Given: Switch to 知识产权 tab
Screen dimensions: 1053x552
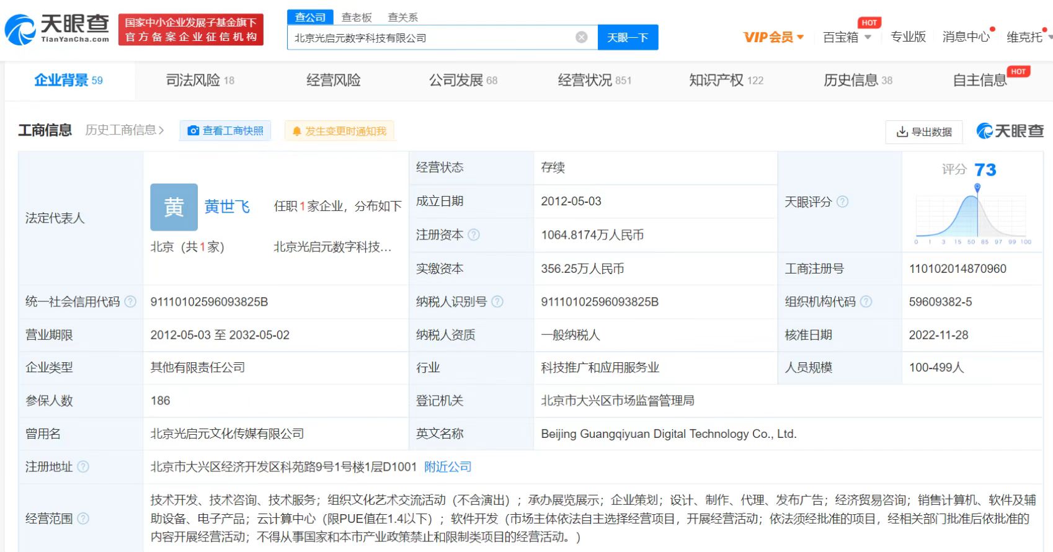Looking at the screenshot, I should [x=726, y=80].
